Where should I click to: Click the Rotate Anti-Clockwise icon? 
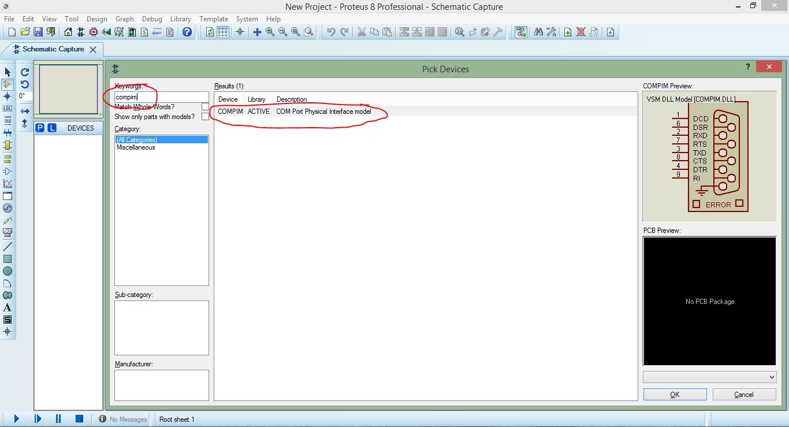[x=25, y=84]
